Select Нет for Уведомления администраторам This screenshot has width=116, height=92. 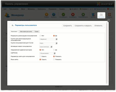click(x=40, y=50)
